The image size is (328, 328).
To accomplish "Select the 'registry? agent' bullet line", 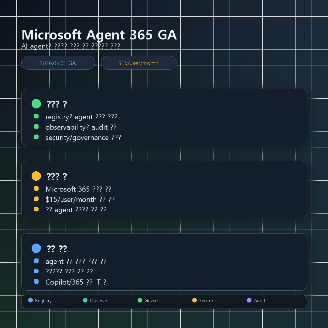I will click(81, 117).
